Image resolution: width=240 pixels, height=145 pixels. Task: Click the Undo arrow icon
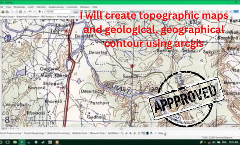pyautogui.click(x=30, y=12)
